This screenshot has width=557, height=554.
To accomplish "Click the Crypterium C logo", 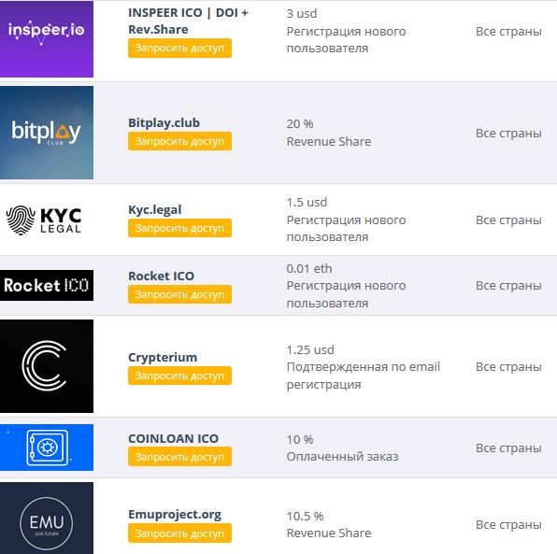I will click(47, 366).
